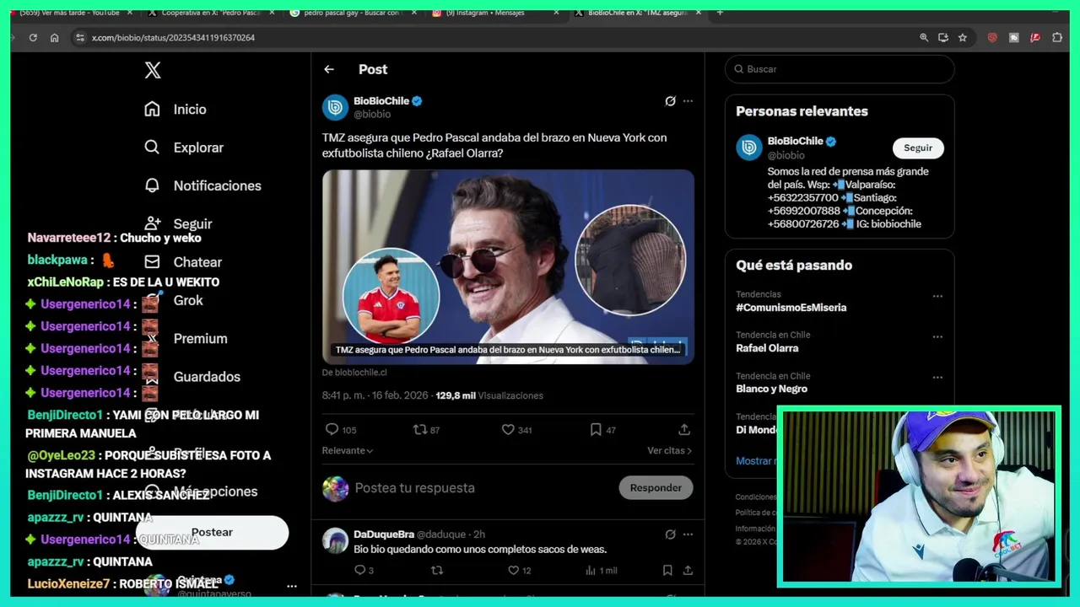Viewport: 1080px width, 607px height.
Task: Share DaDuqueBra's reply
Action: 688,571
